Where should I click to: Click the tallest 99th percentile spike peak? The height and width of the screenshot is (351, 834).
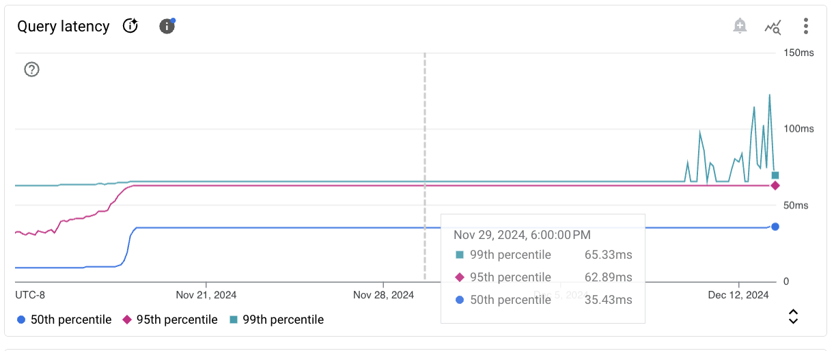pyautogui.click(x=770, y=95)
